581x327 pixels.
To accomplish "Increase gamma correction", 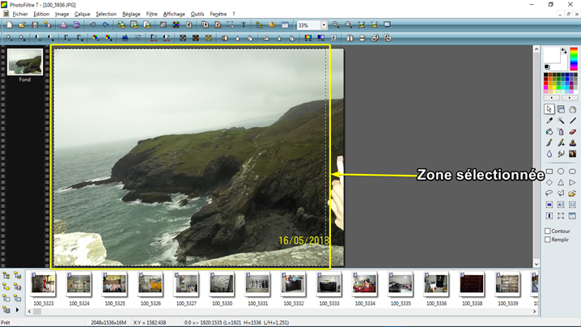I will coord(79,38).
